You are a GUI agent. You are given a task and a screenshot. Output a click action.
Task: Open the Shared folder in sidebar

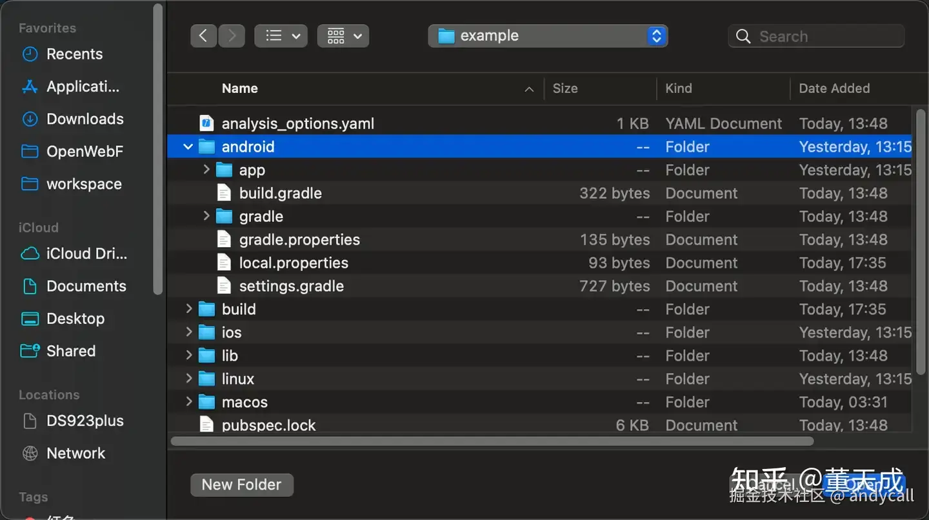point(70,351)
